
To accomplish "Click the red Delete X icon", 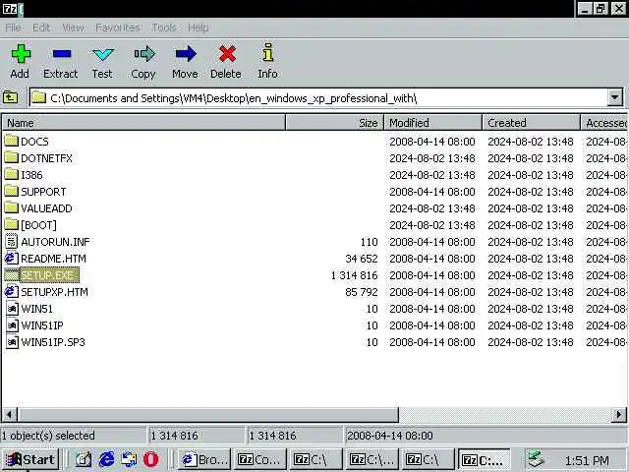I will click(x=227, y=54).
